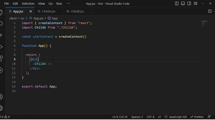Toggle the primary side bar layout icon

tap(177, 4)
